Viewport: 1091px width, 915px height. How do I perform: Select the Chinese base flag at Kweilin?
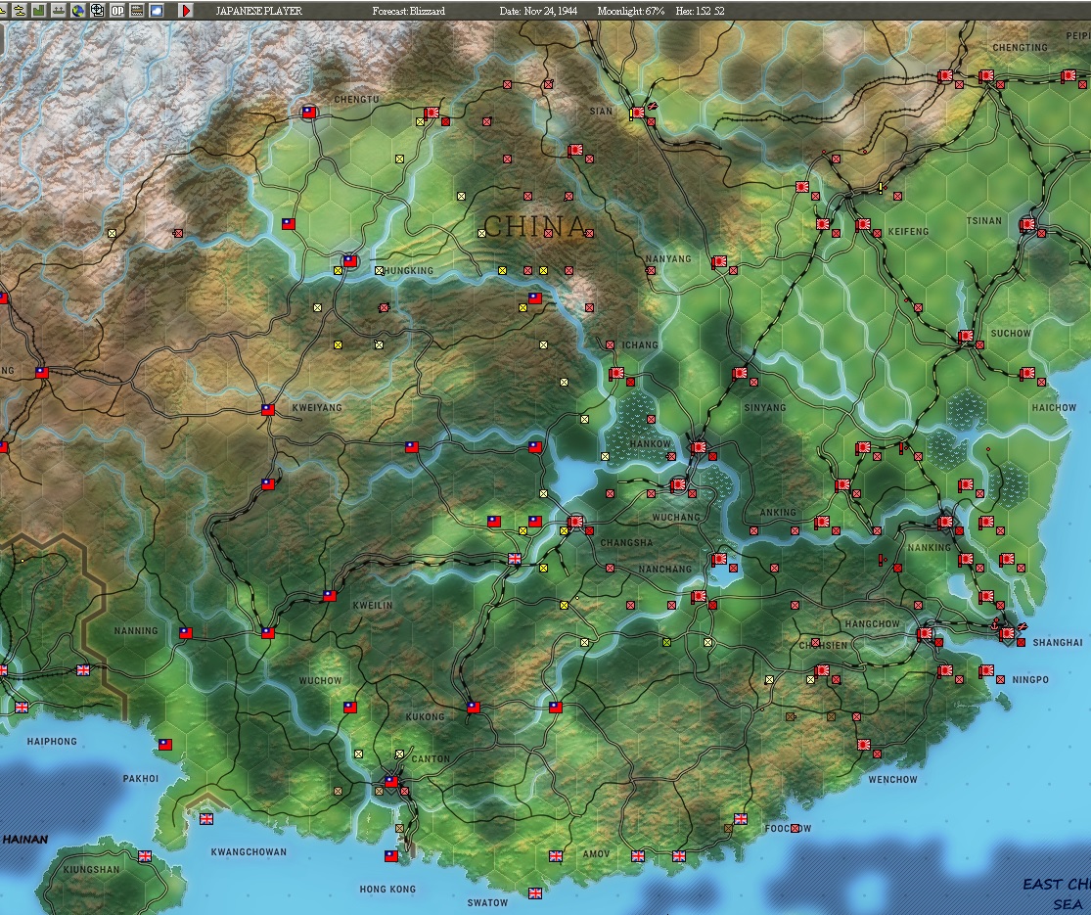coord(329,596)
